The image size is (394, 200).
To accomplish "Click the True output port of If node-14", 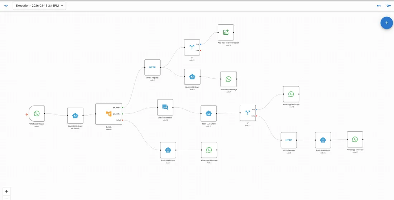I will (256, 110).
